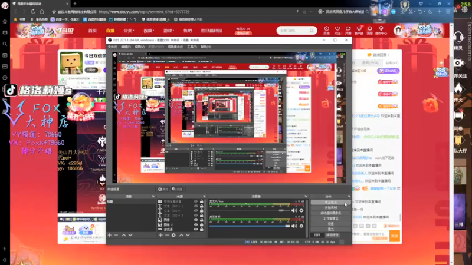Expand the 分类 dropdown in Douyu navigation
Viewport: 472px width, 265px height.
[x=129, y=31]
